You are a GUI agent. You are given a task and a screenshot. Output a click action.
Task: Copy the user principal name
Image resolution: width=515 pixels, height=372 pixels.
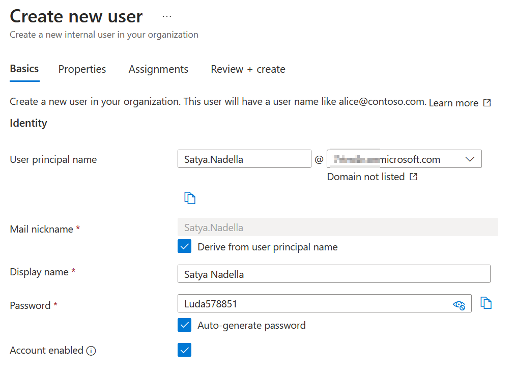[190, 198]
